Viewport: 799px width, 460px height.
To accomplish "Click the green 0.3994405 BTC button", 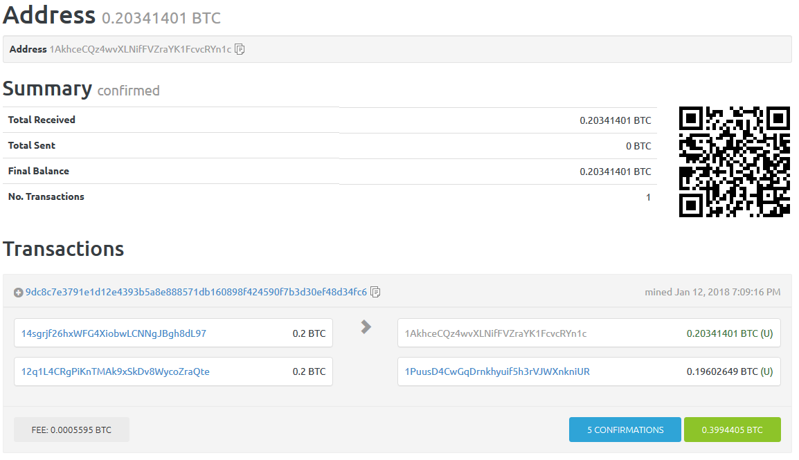I will click(733, 430).
